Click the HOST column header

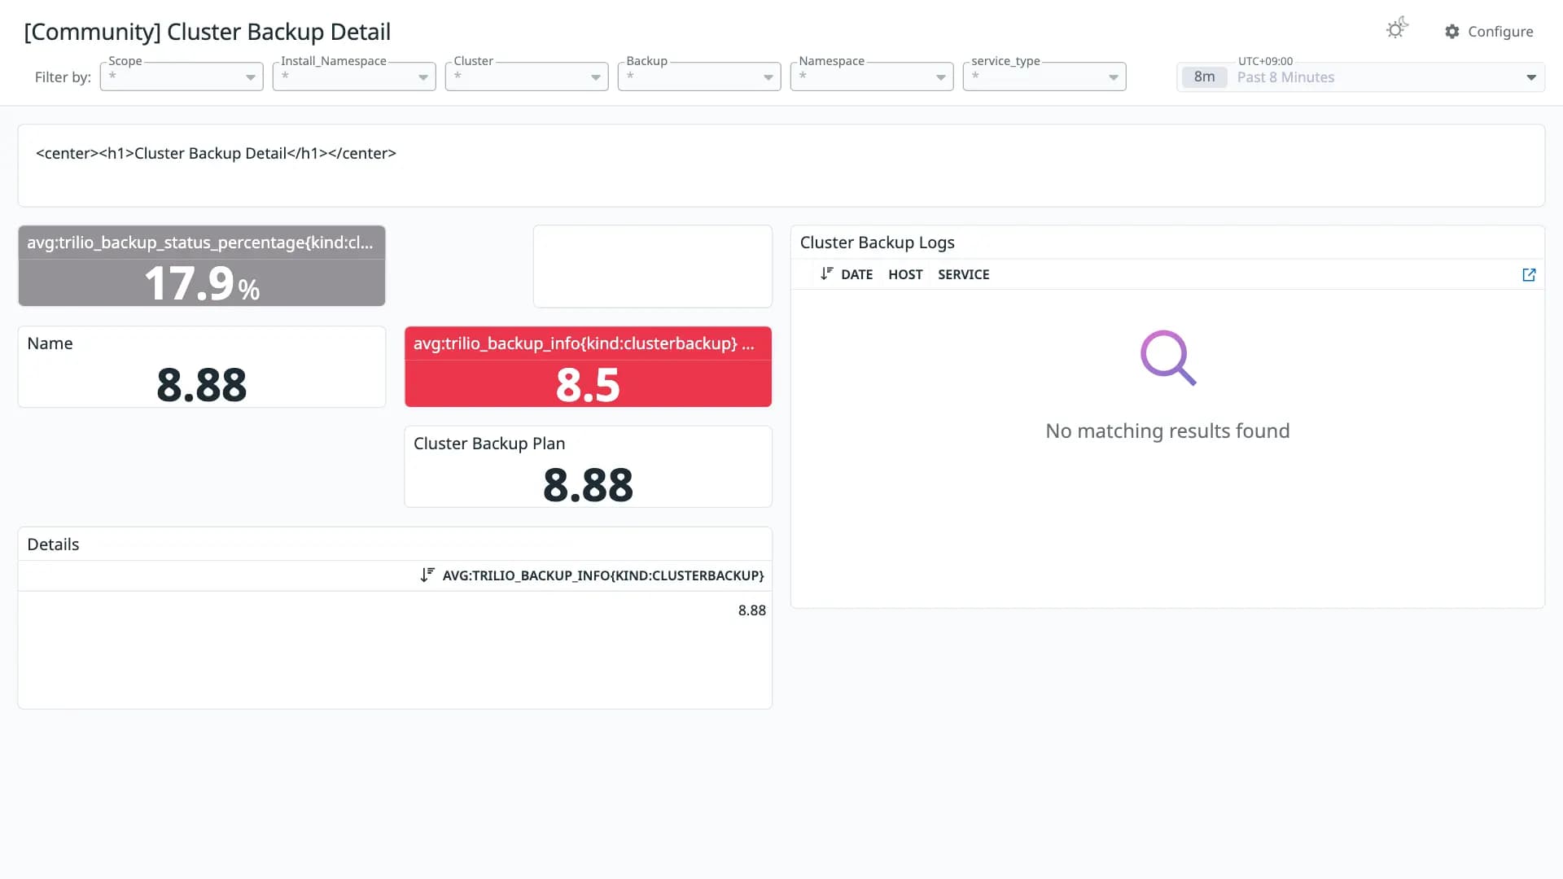coord(905,275)
